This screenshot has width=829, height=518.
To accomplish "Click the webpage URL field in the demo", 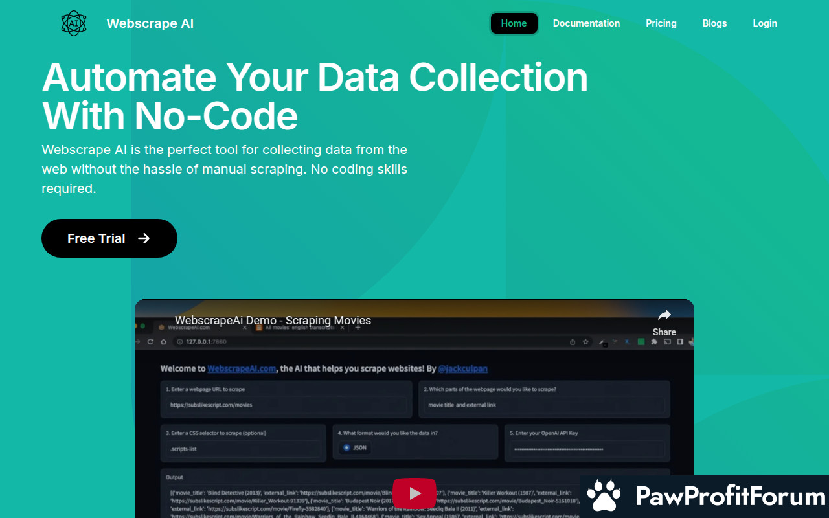I will (287, 405).
